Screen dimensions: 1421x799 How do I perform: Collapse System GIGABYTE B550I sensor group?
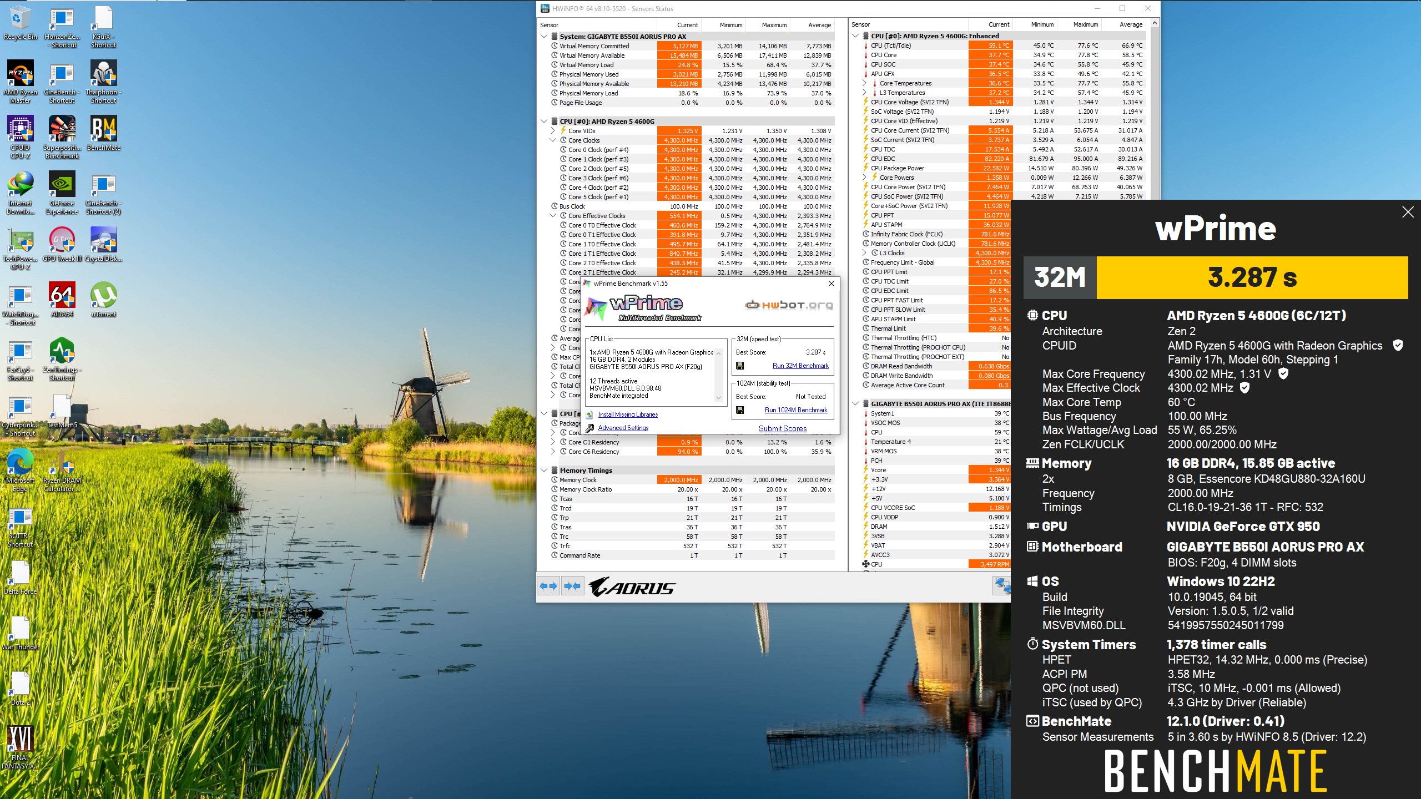click(544, 37)
